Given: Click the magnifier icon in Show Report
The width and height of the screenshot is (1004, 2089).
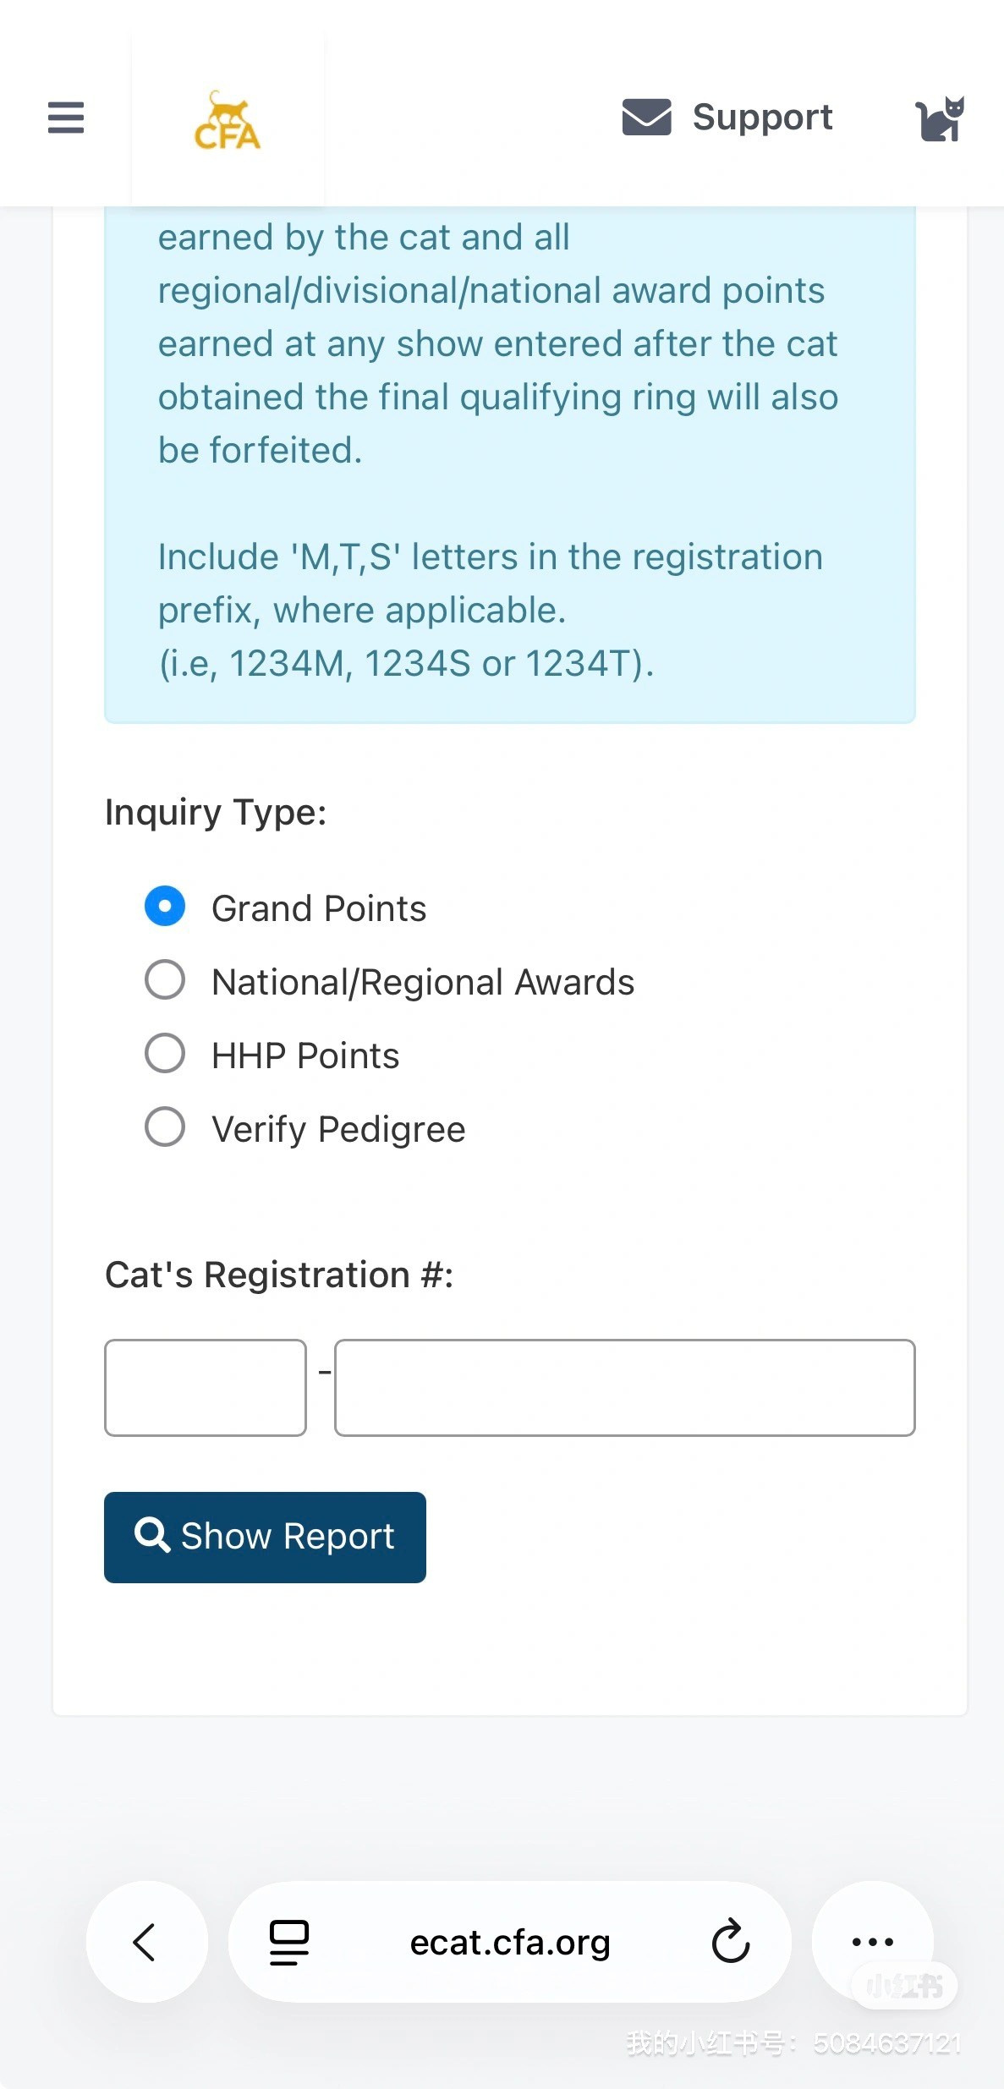Looking at the screenshot, I should click(x=152, y=1534).
